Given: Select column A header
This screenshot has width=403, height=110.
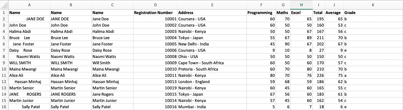Looking at the screenshot, I should coord(29,5).
